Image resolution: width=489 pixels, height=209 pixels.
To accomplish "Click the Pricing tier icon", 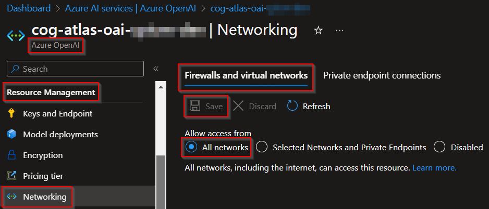I will (x=12, y=176).
